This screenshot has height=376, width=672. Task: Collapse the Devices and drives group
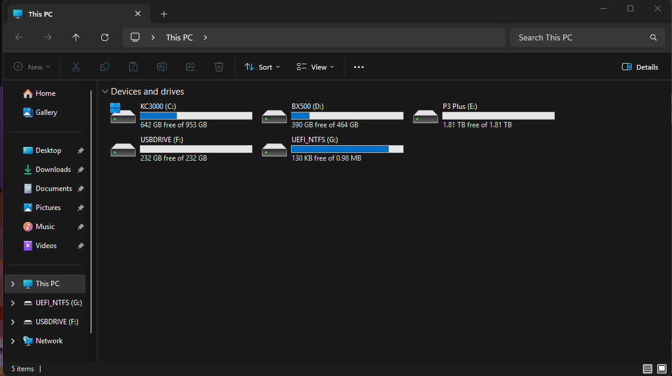(x=105, y=92)
